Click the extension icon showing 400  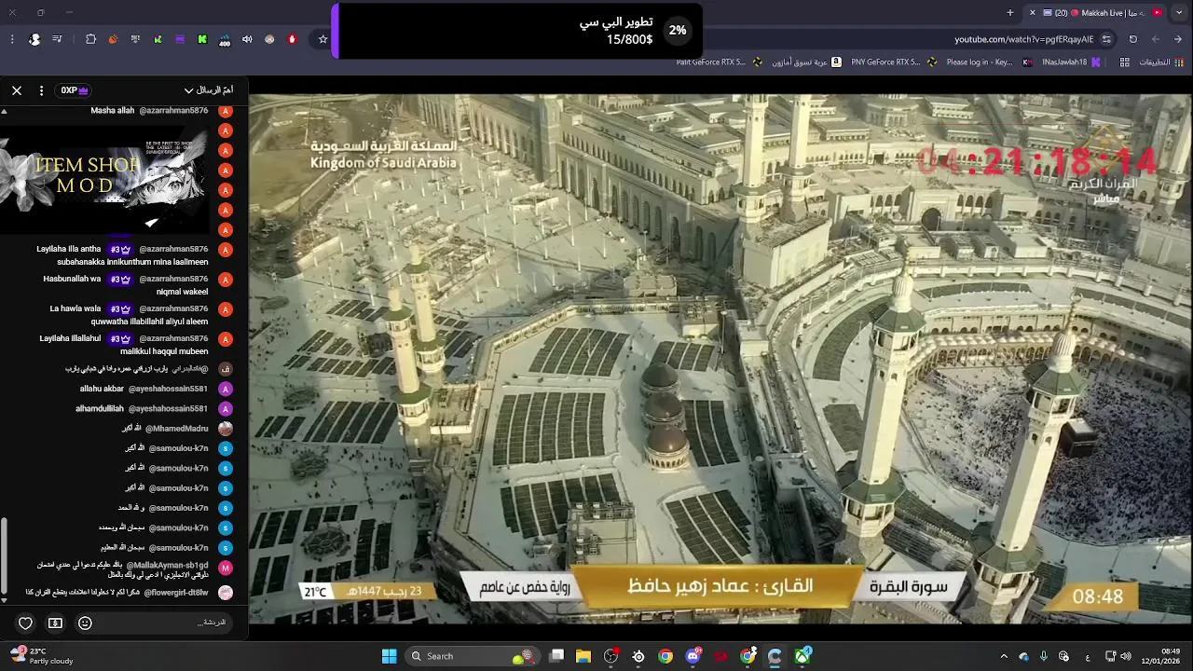(x=225, y=40)
